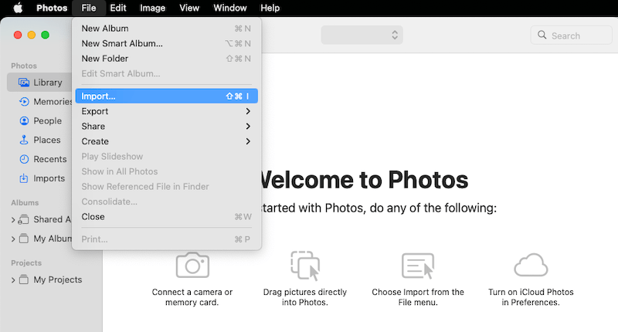This screenshot has height=332, width=618.
Task: Expand the Shared Albums disclosure arrow
Action: coord(12,220)
